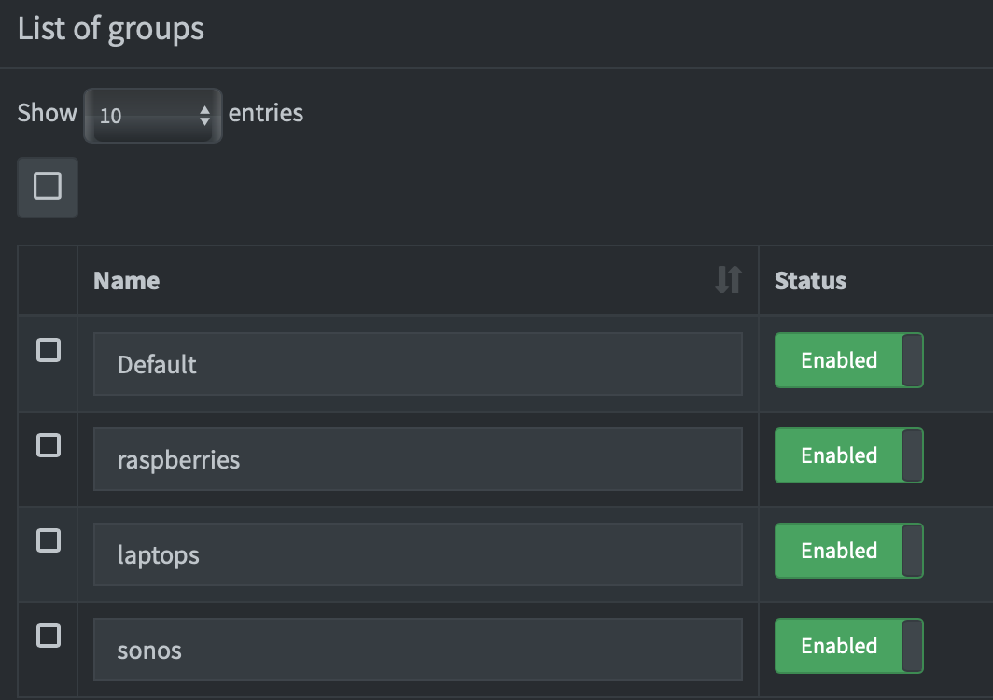993x700 pixels.
Task: Tick the checkbox for the Default group
Action: (x=49, y=351)
